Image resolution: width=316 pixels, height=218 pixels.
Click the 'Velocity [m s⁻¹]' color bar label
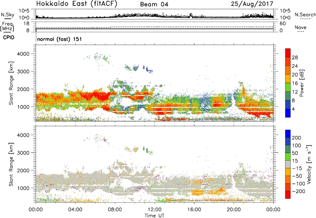coord(309,164)
